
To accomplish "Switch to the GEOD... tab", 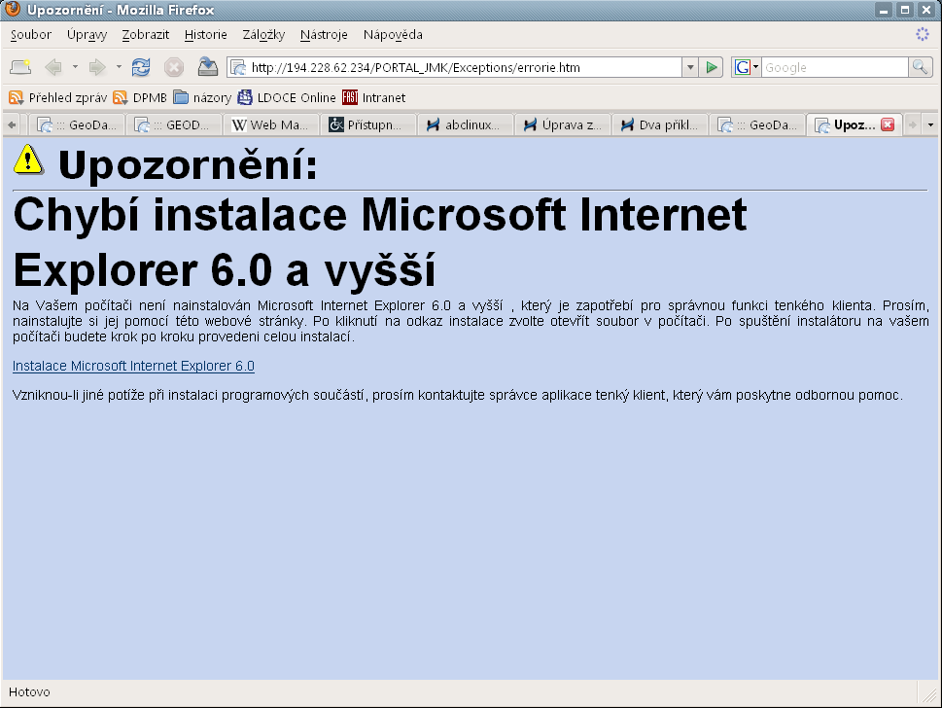I will (x=174, y=125).
